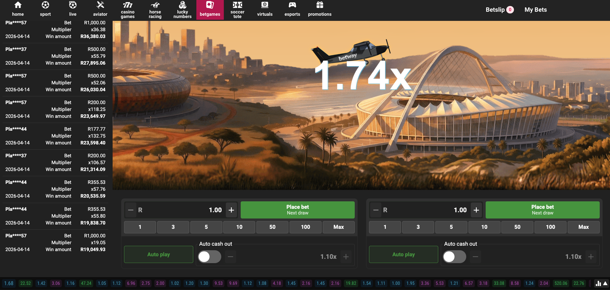Decrease the bet amount in left bet panel

point(131,210)
